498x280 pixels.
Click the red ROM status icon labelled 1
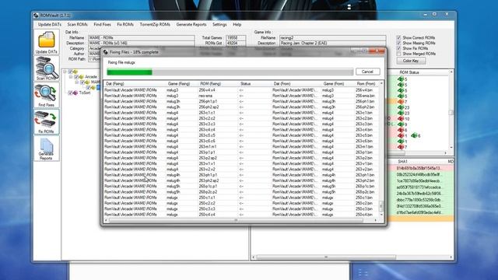pyautogui.click(x=401, y=135)
